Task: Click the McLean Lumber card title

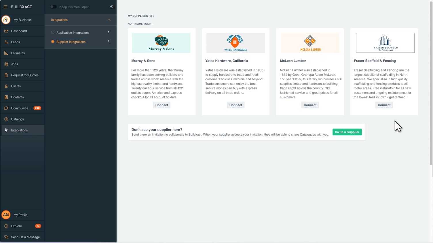Action: click(x=293, y=61)
